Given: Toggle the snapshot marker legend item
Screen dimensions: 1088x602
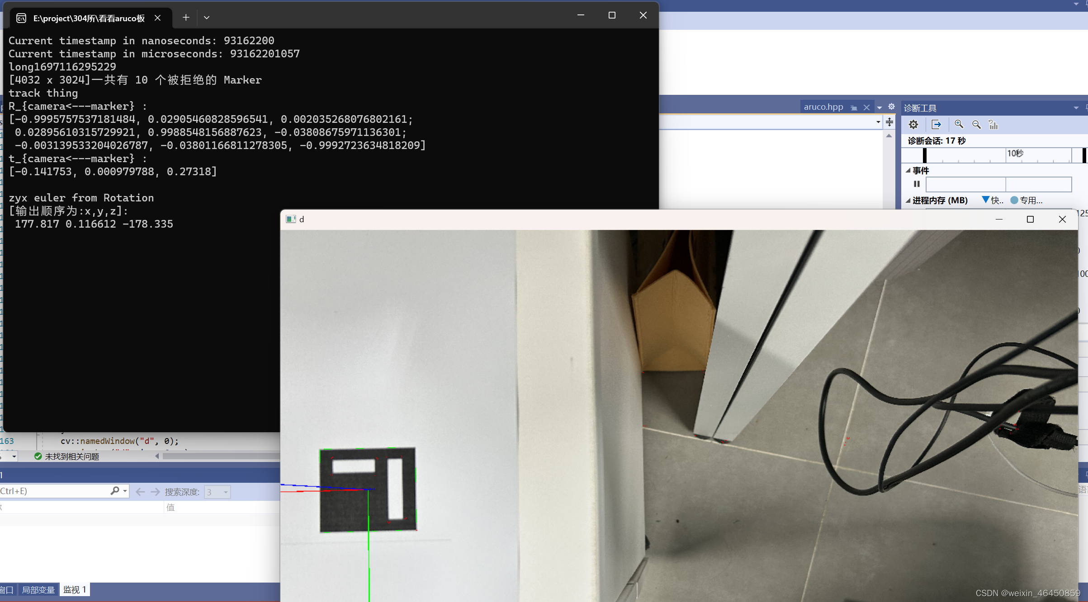Looking at the screenshot, I should [x=992, y=200].
